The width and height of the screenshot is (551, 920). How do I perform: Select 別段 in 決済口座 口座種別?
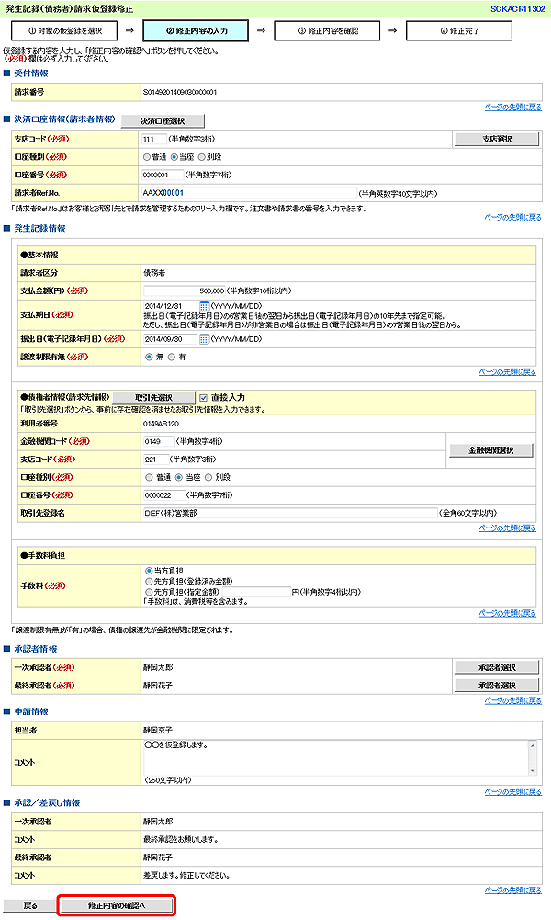(x=202, y=157)
